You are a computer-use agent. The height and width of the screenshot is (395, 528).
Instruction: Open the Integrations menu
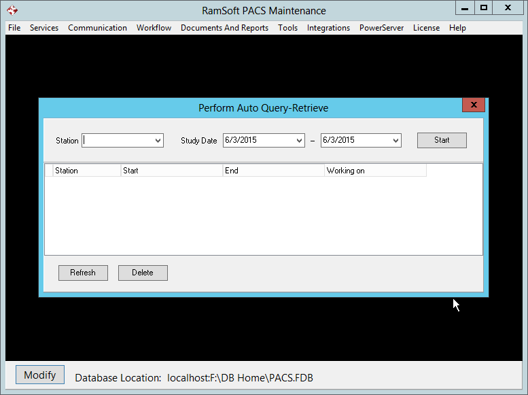pos(328,28)
